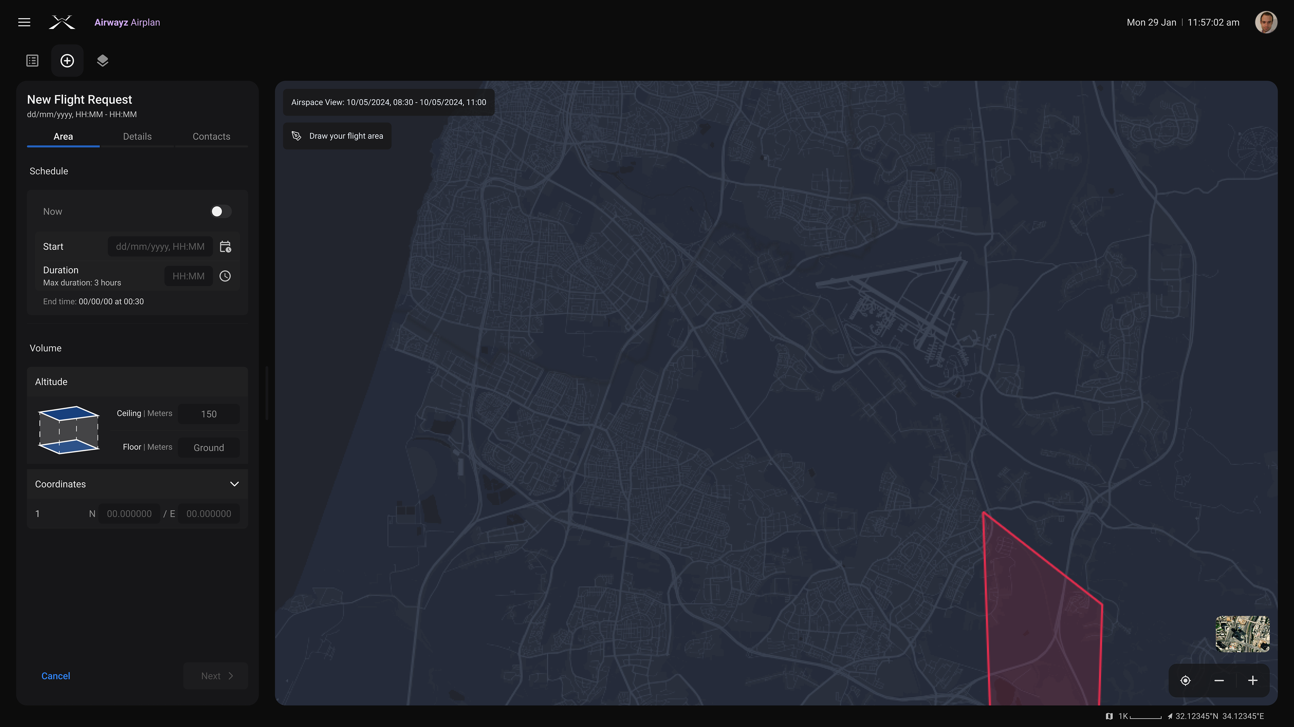
Task: Zoom in the map
Action: click(x=1253, y=681)
